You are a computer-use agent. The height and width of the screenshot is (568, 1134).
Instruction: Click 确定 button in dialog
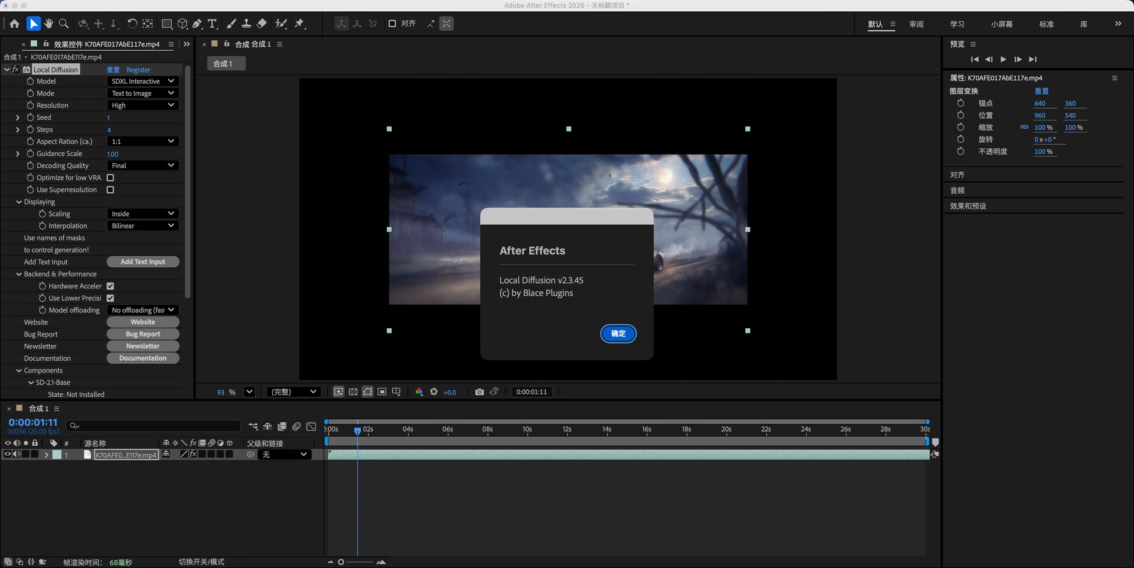pyautogui.click(x=618, y=334)
